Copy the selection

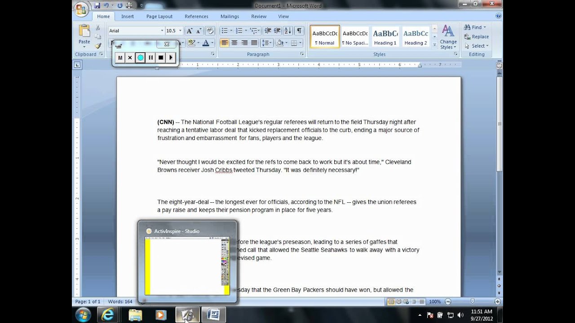click(97, 37)
